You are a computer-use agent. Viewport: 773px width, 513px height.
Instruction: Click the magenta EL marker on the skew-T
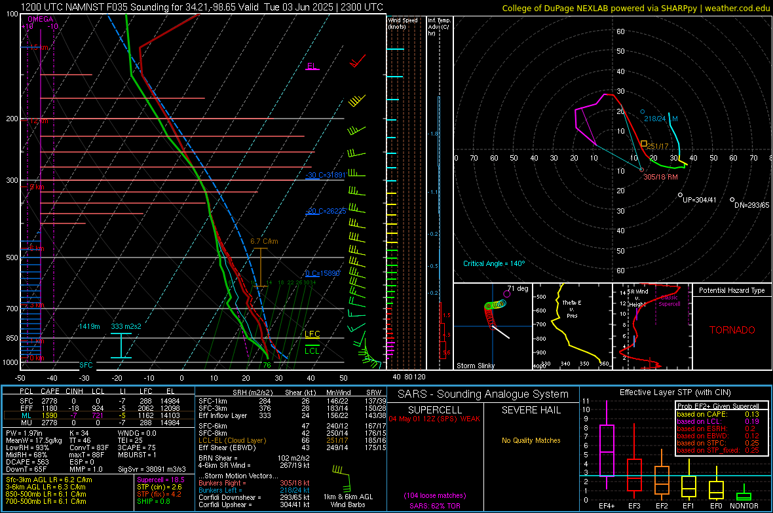coord(312,66)
